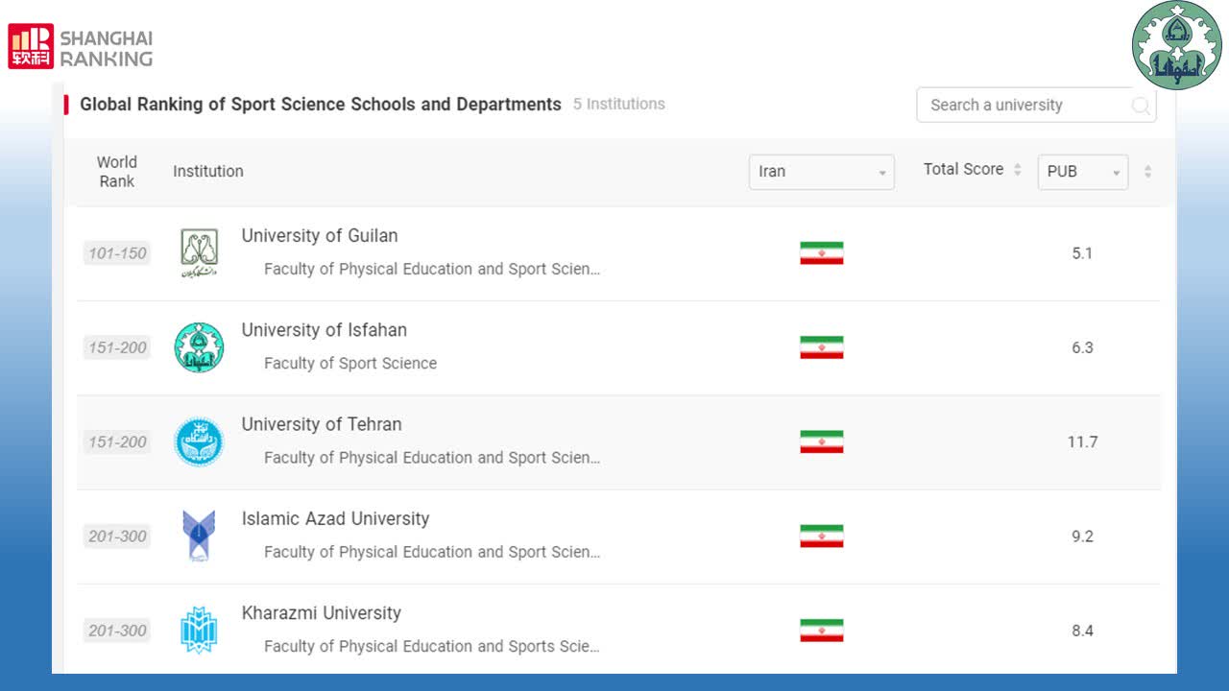Click the search magnifier icon
Screen dimensions: 1229x691
click(1141, 106)
